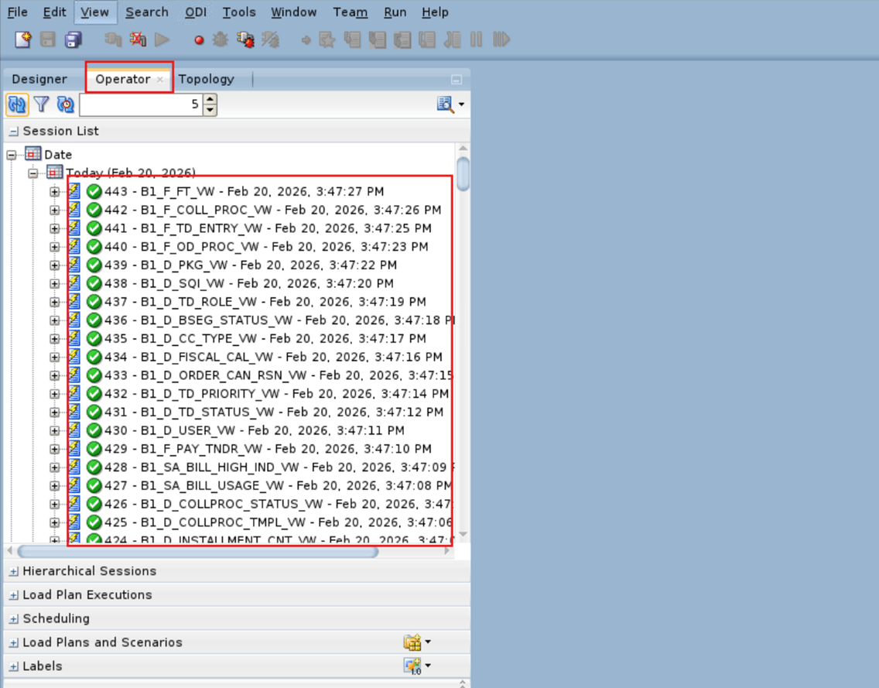Select session 433 B1_D_ORDER_CAN_RSN_VW
The width and height of the screenshot is (879, 688).
pos(279,375)
